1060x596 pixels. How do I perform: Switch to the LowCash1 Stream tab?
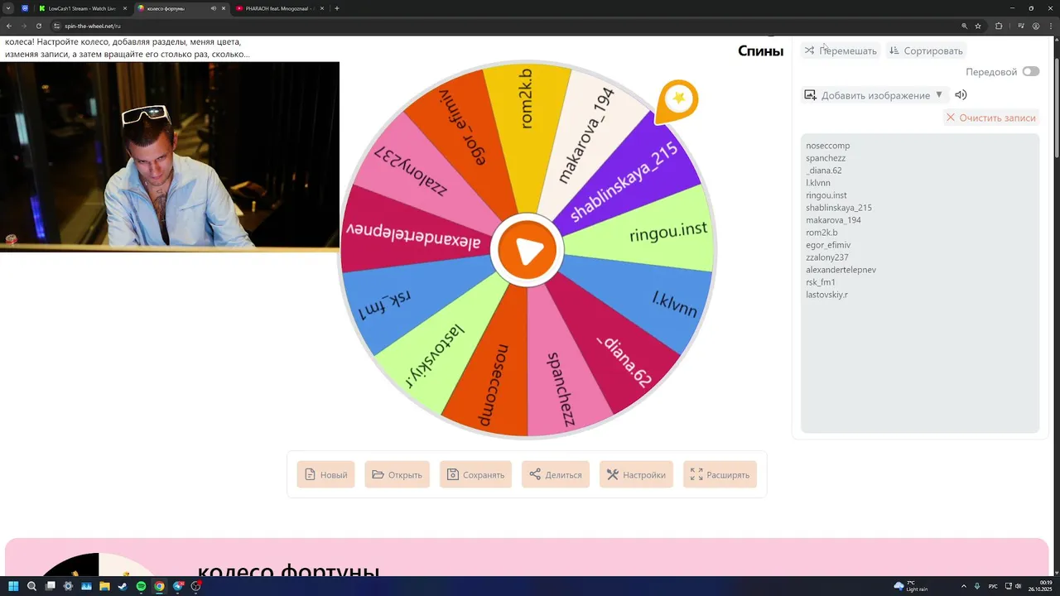coord(82,8)
